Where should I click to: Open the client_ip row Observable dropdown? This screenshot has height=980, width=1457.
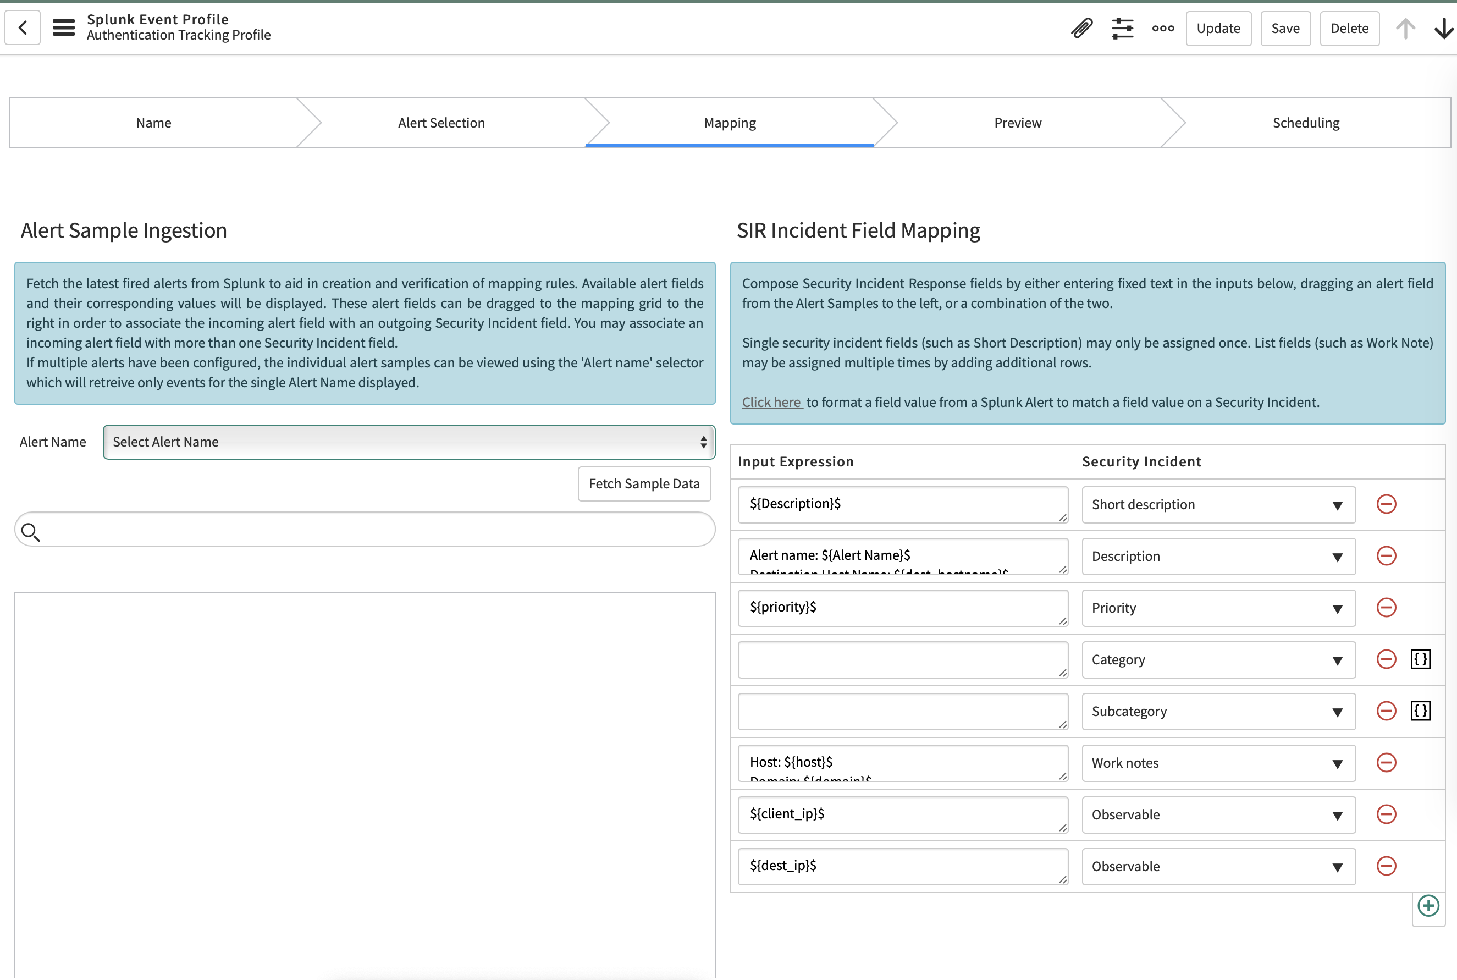[1218, 815]
